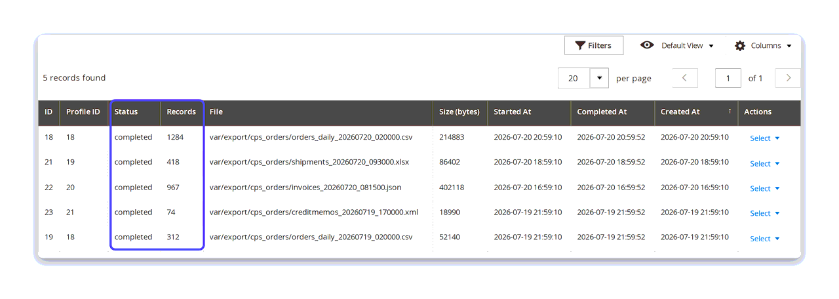The width and height of the screenshot is (839, 299).
Task: Click the records value 967
Action: pyautogui.click(x=173, y=188)
